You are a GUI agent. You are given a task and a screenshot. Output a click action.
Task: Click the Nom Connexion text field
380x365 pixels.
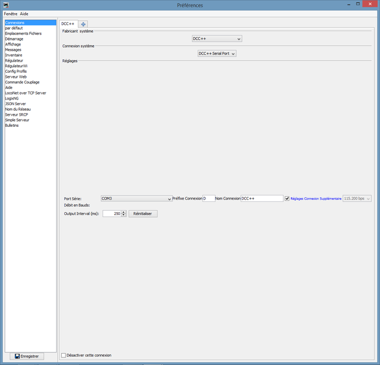click(262, 198)
